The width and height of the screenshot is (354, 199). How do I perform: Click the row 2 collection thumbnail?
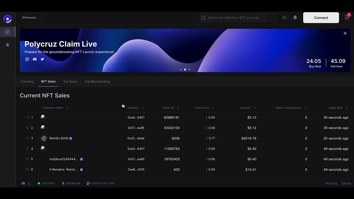(43, 128)
